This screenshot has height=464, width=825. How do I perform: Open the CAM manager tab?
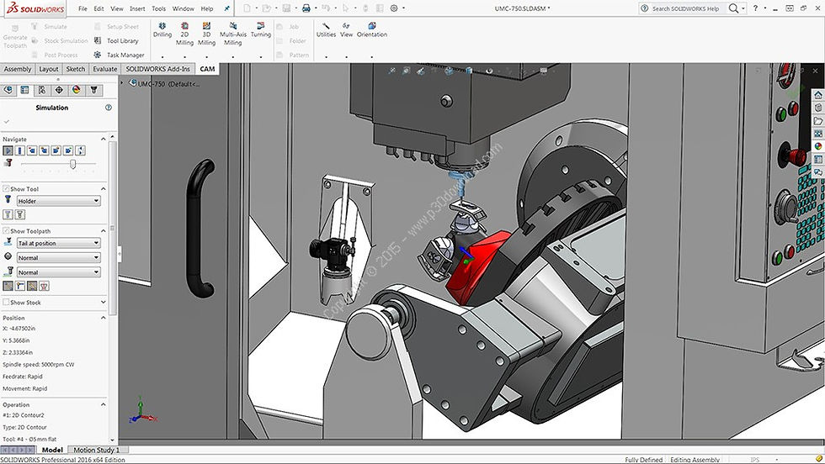coord(93,91)
